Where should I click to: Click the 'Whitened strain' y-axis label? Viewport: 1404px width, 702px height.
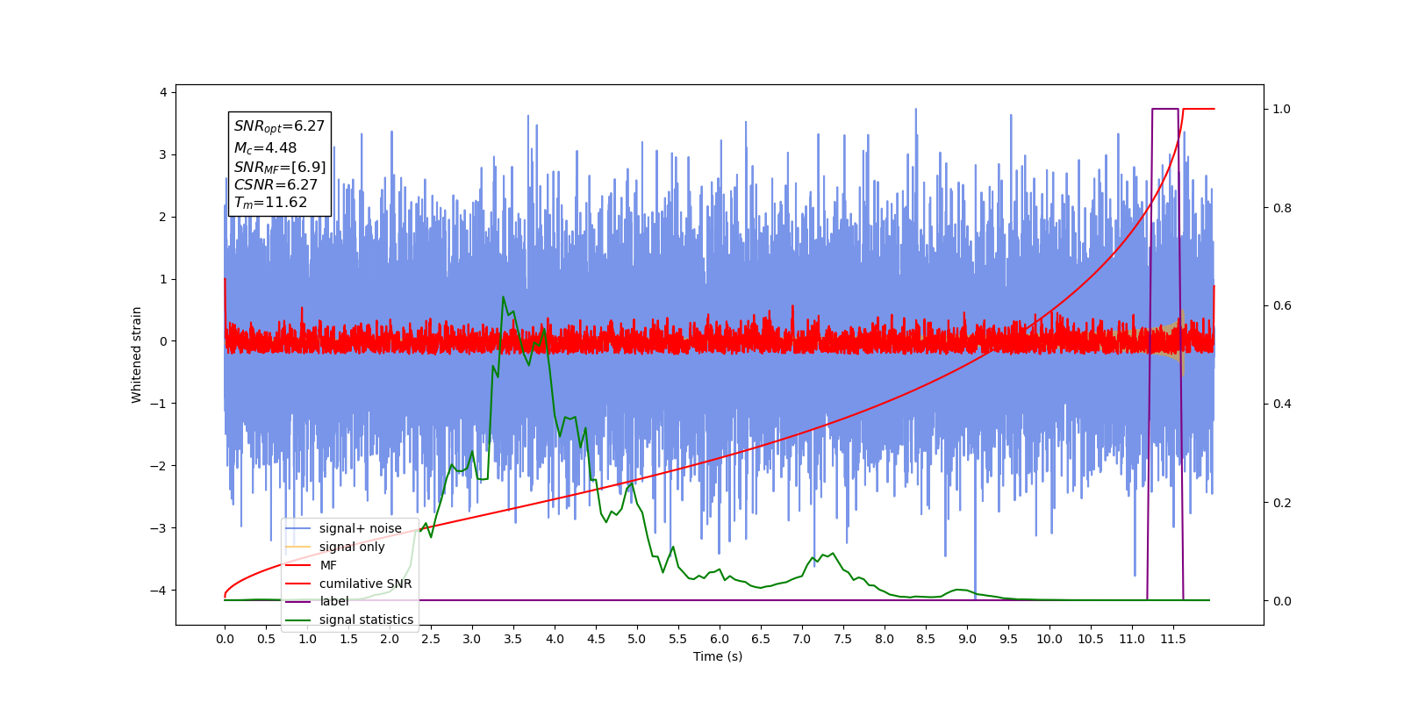click(136, 355)
